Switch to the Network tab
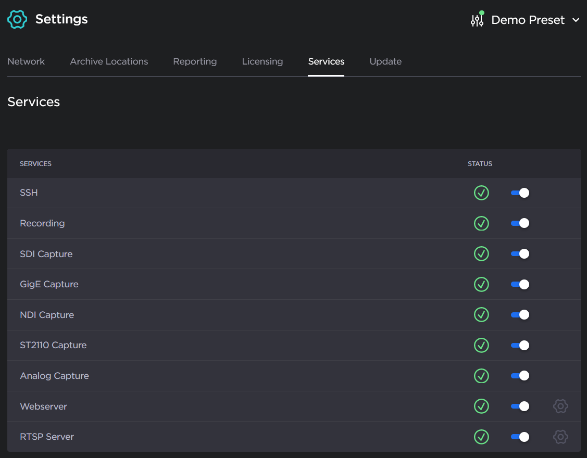This screenshot has height=458, width=587. tap(26, 61)
